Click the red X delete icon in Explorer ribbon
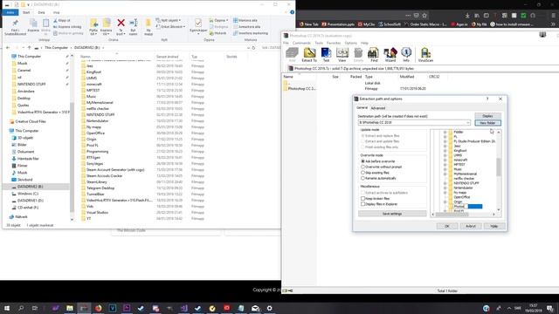This screenshot has height=314, width=559. [x=121, y=24]
